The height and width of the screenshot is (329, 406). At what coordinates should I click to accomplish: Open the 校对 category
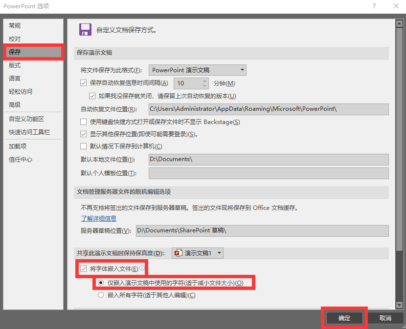pyautogui.click(x=33, y=39)
